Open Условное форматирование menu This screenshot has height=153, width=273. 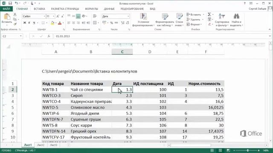click(x=143, y=20)
